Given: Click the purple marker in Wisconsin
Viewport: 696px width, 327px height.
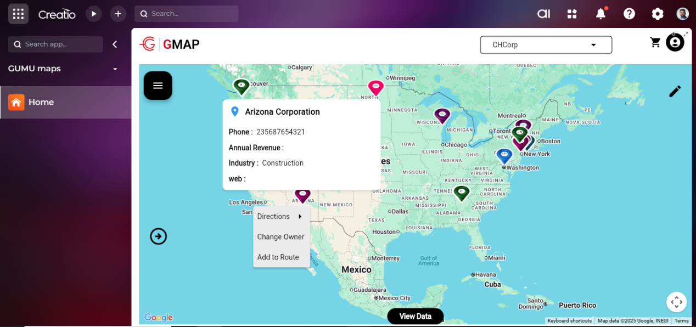Looking at the screenshot, I should (x=442, y=116).
